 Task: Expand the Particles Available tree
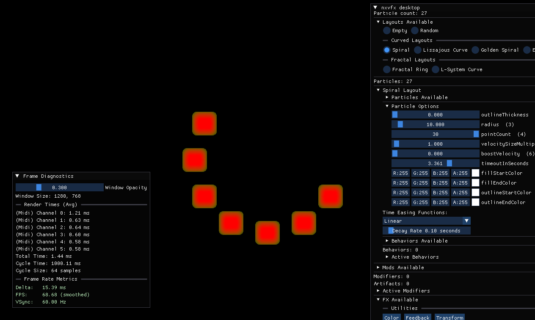click(387, 97)
